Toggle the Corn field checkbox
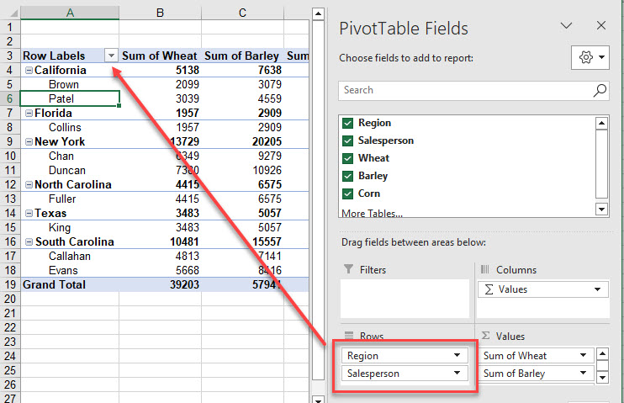624x403 pixels. click(x=347, y=194)
